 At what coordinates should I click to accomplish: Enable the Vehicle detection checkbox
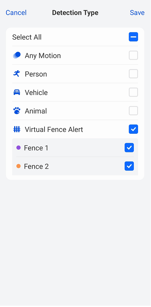134,92
